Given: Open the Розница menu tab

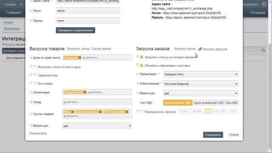Looking at the screenshot, I should coord(258,13).
